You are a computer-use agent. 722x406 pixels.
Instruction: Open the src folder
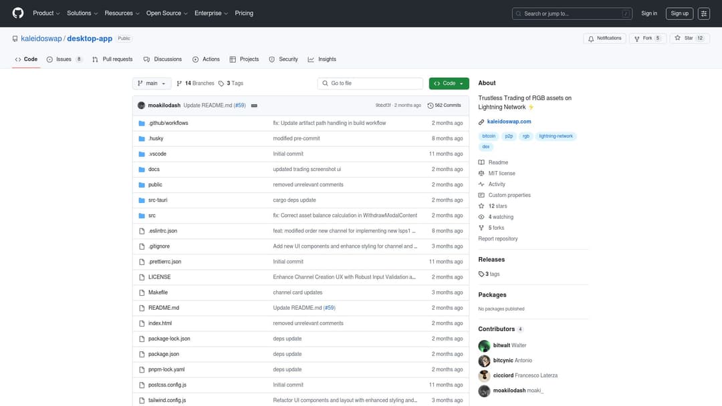click(152, 216)
